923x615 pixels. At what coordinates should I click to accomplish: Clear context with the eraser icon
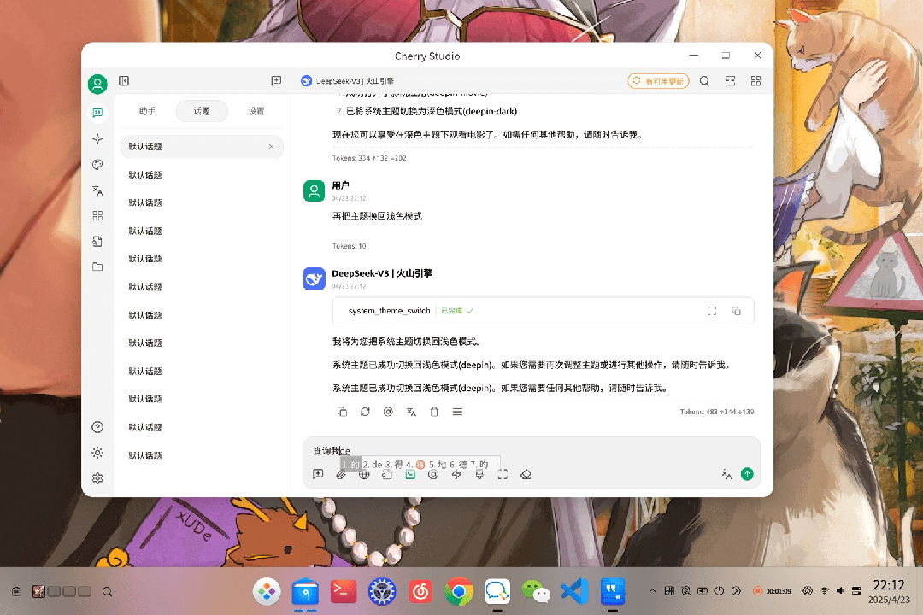click(x=526, y=474)
